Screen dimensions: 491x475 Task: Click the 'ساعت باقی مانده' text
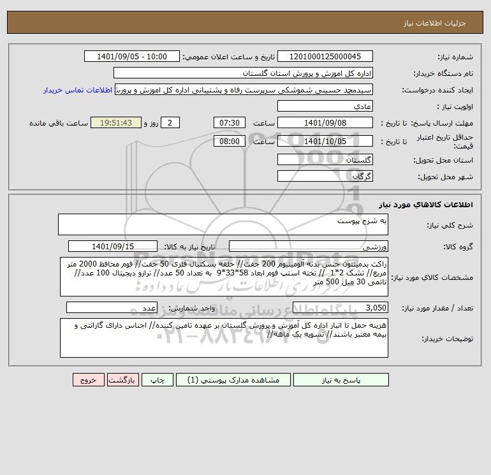point(59,123)
